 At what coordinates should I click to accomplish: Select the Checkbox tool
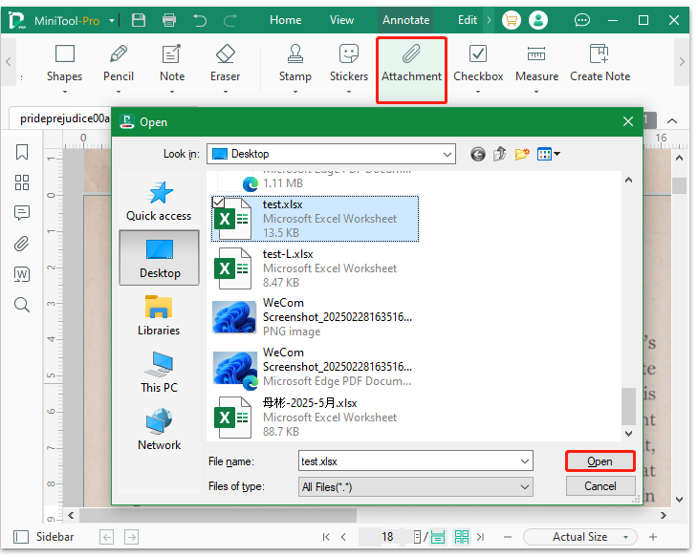pos(478,64)
